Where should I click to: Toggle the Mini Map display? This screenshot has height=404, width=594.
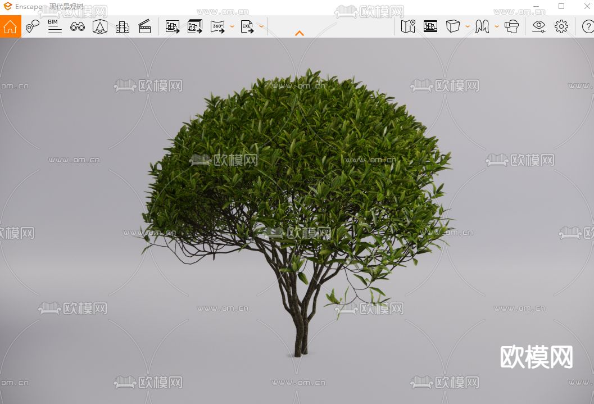(408, 26)
